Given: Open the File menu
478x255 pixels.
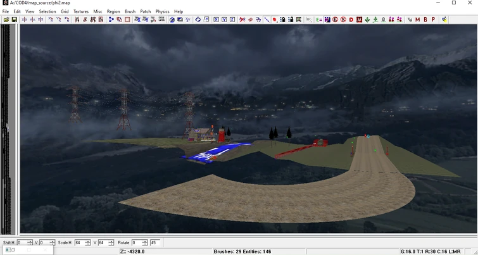Looking at the screenshot, I should click(6, 11).
